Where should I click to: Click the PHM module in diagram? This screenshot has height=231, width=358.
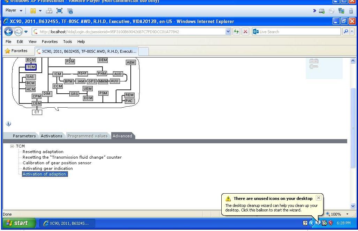[x=102, y=74]
